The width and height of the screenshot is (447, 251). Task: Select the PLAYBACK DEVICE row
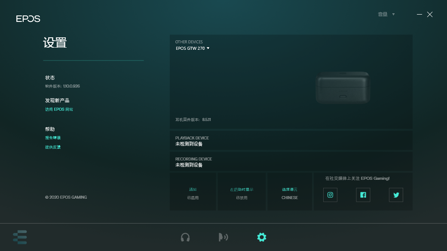(x=291, y=141)
